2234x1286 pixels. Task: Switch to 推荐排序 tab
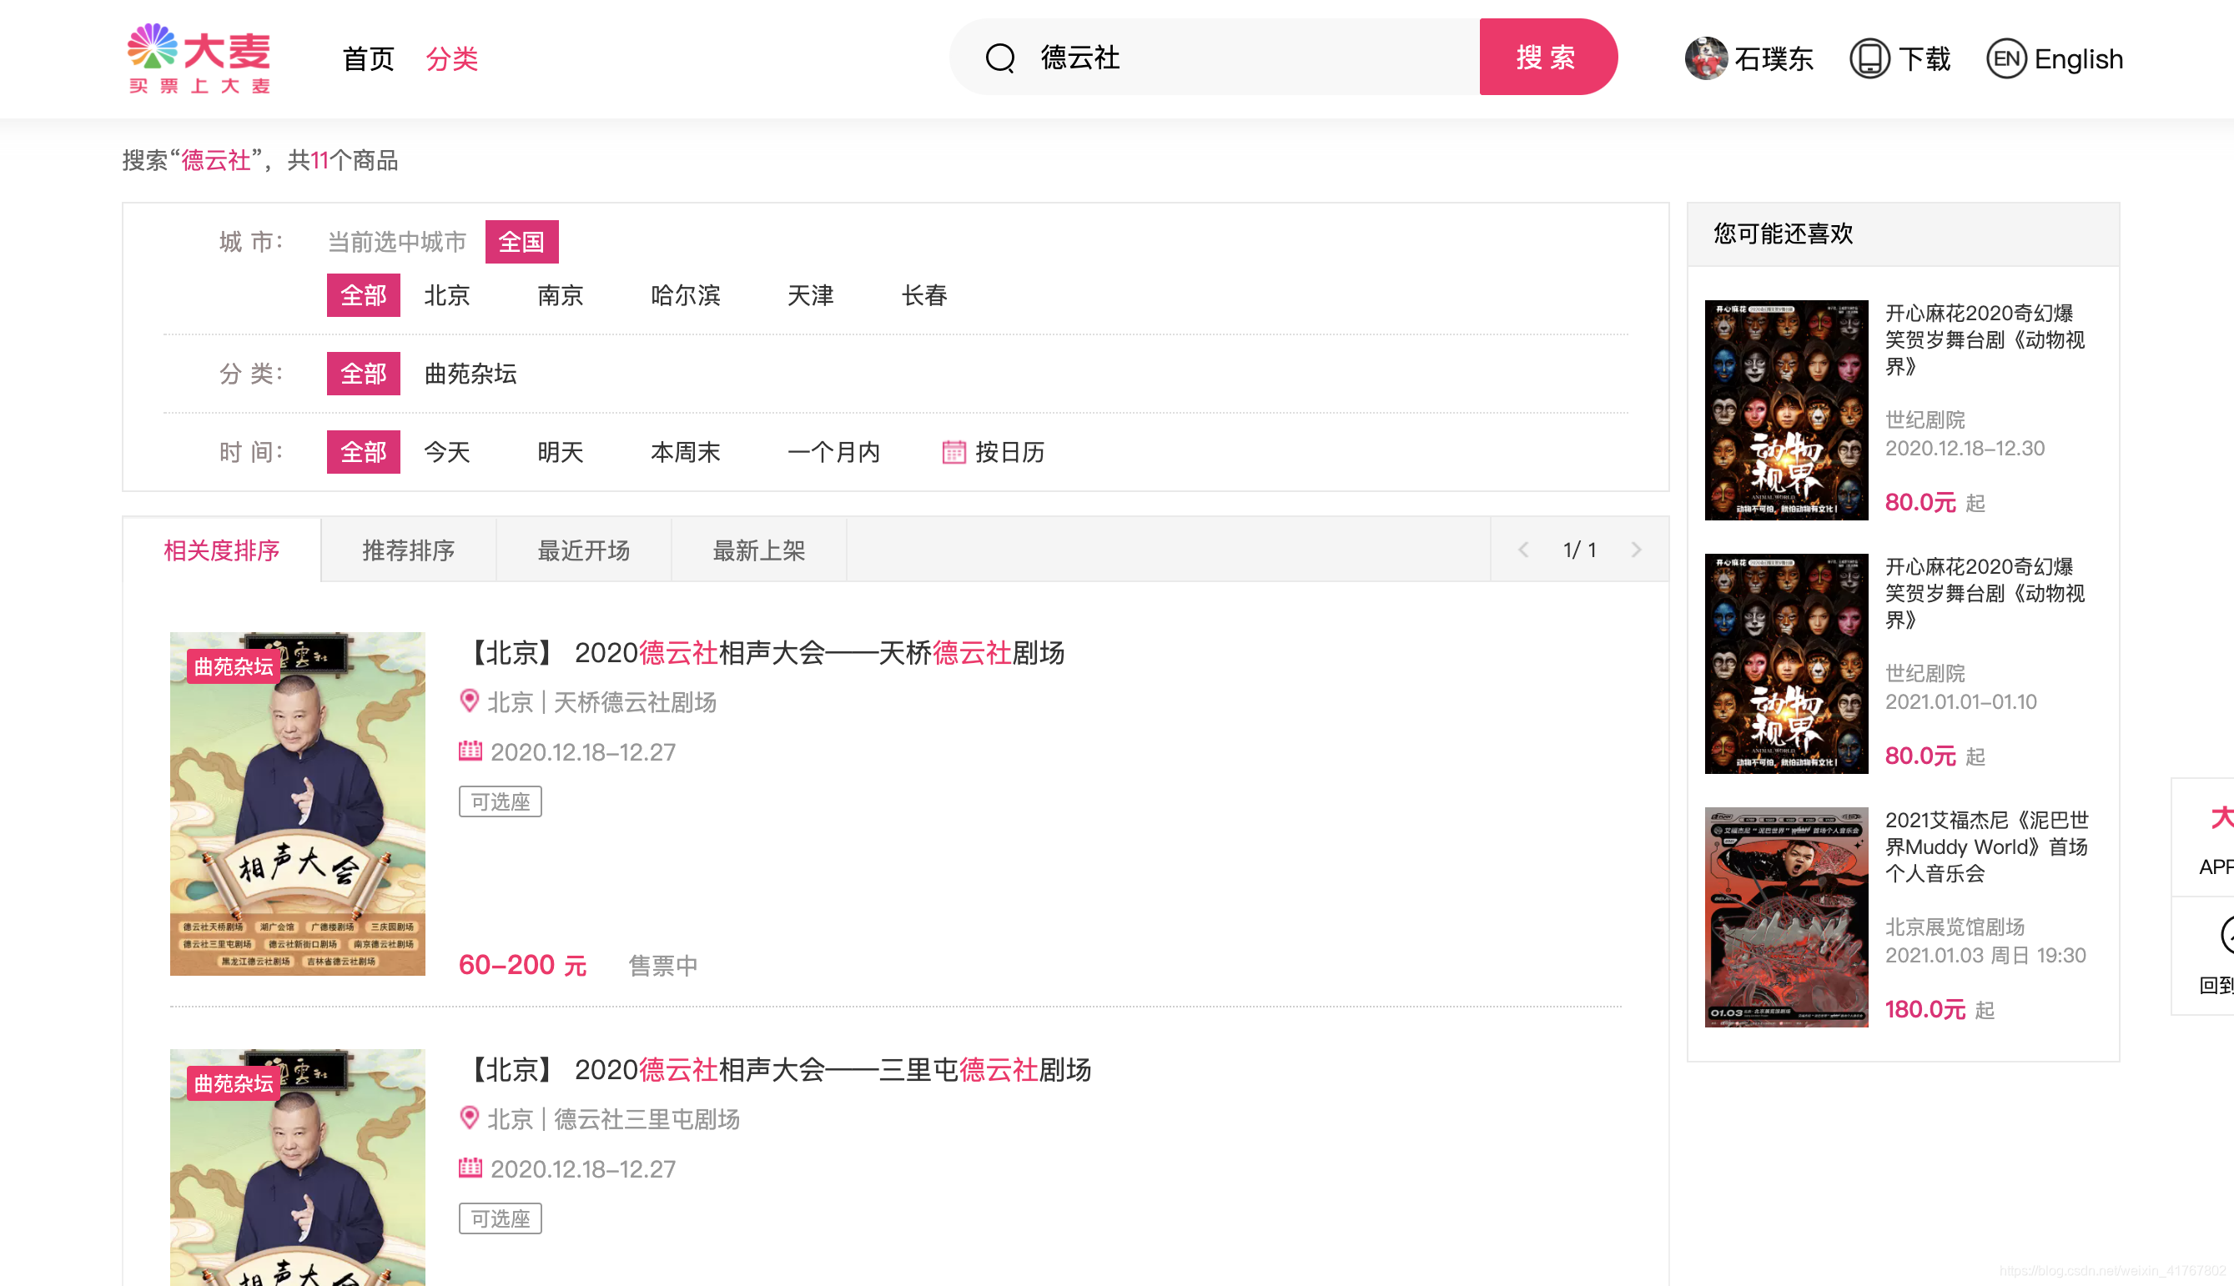(408, 550)
